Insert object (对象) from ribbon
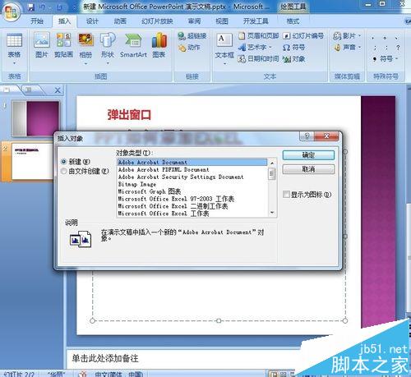411x377 pixels. tap(294, 58)
